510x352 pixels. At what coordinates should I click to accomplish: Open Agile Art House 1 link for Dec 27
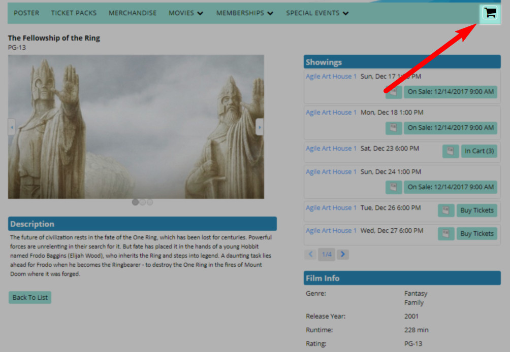331,231
